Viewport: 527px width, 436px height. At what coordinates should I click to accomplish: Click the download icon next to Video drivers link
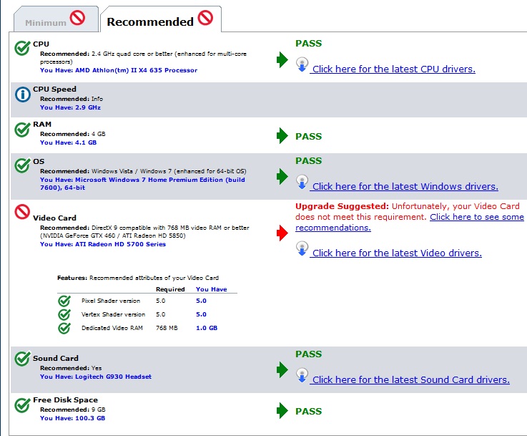click(x=302, y=248)
